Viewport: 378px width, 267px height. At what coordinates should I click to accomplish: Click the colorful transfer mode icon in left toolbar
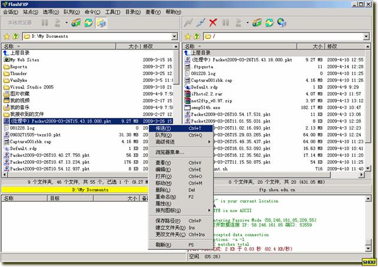pos(76,23)
